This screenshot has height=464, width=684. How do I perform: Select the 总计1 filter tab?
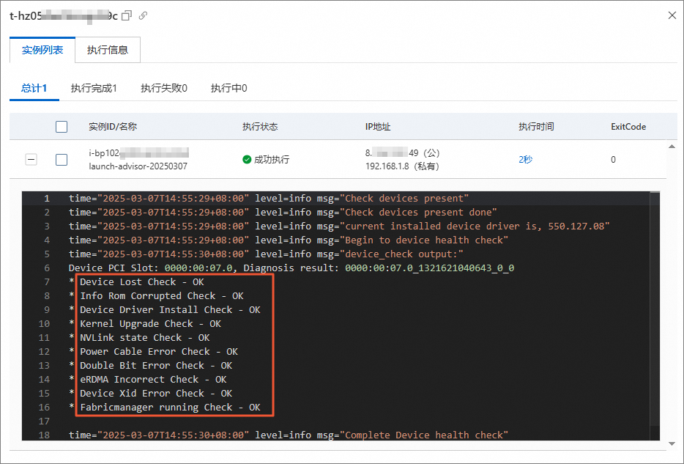coord(34,88)
